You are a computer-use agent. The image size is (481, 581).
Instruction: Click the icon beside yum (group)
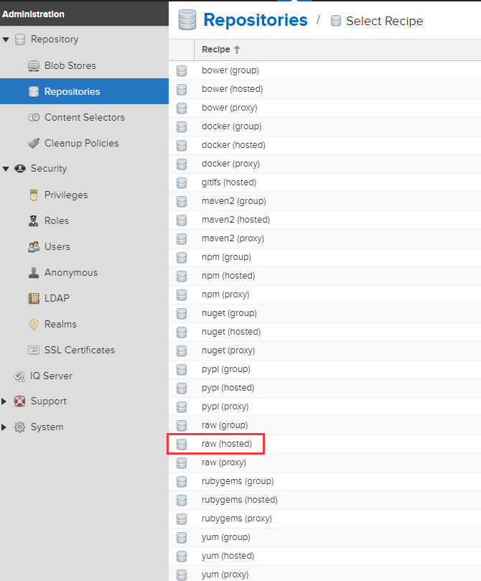(x=182, y=537)
